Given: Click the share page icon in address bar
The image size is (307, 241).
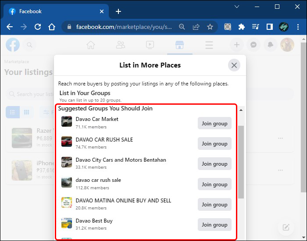Looking at the screenshot, I should pos(196,27).
